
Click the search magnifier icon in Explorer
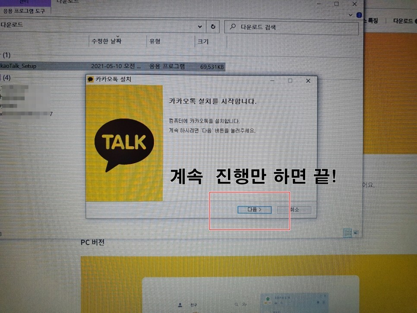(233, 26)
